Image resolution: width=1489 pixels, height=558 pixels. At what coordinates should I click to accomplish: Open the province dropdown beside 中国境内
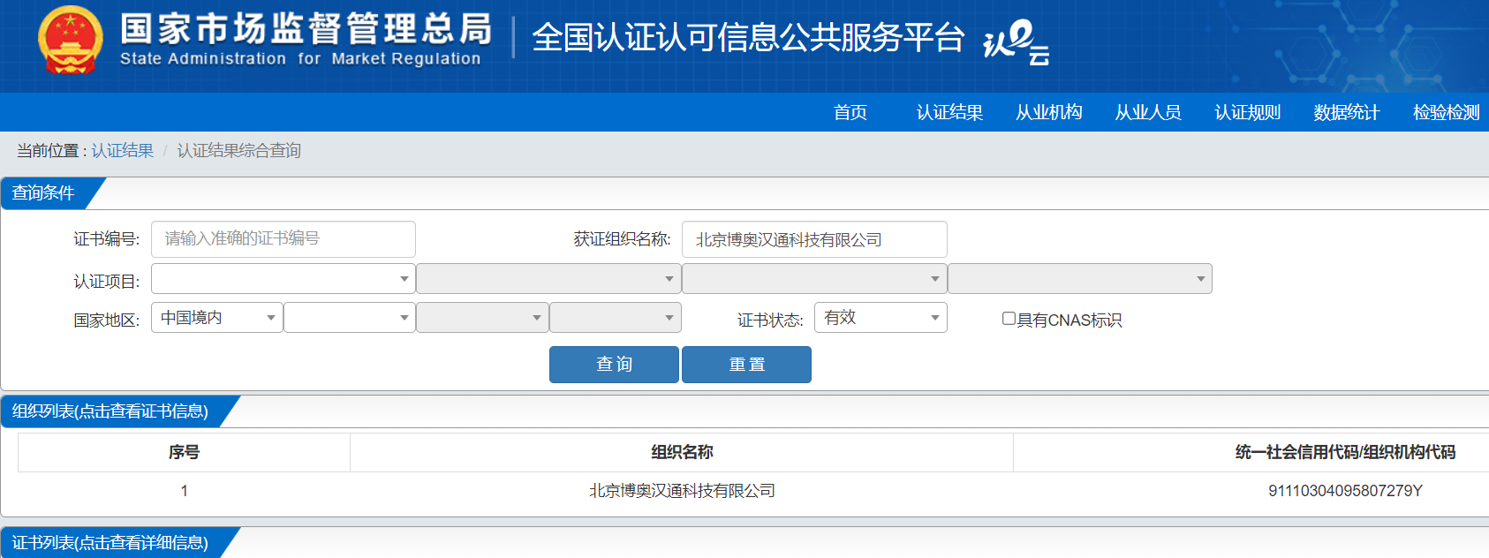pos(350,318)
